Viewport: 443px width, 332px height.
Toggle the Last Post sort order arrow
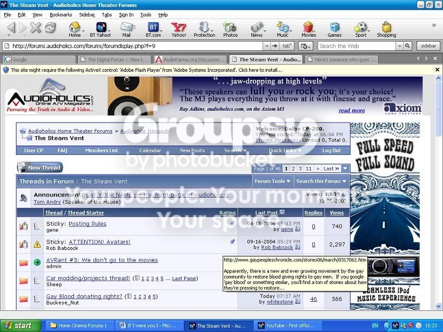(x=281, y=212)
